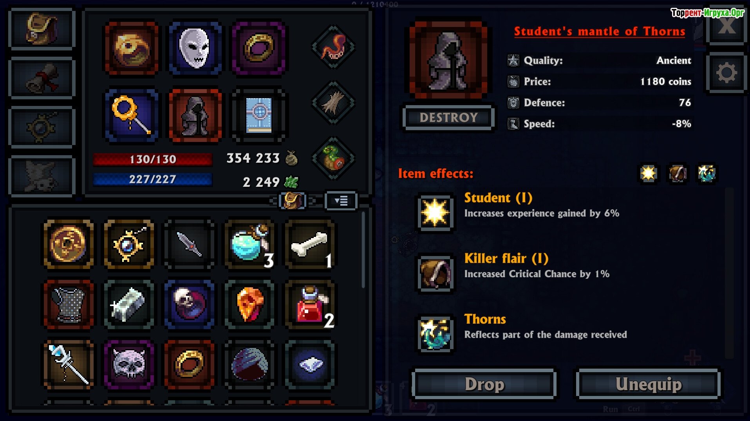Choose the red health potion stack
Screen dimensions: 750x421
(x=310, y=305)
